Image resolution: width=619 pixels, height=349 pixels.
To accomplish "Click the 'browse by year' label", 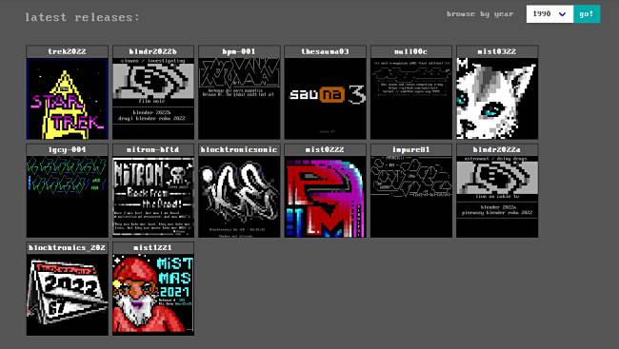I will [x=480, y=14].
